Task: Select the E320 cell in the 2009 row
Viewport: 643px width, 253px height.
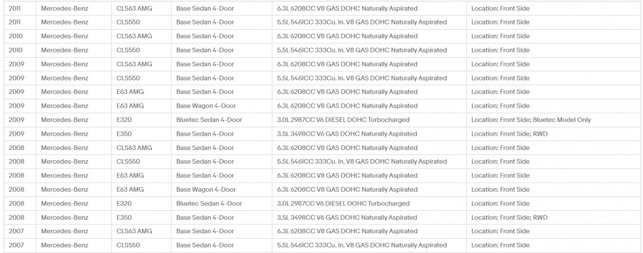Action: click(x=124, y=120)
